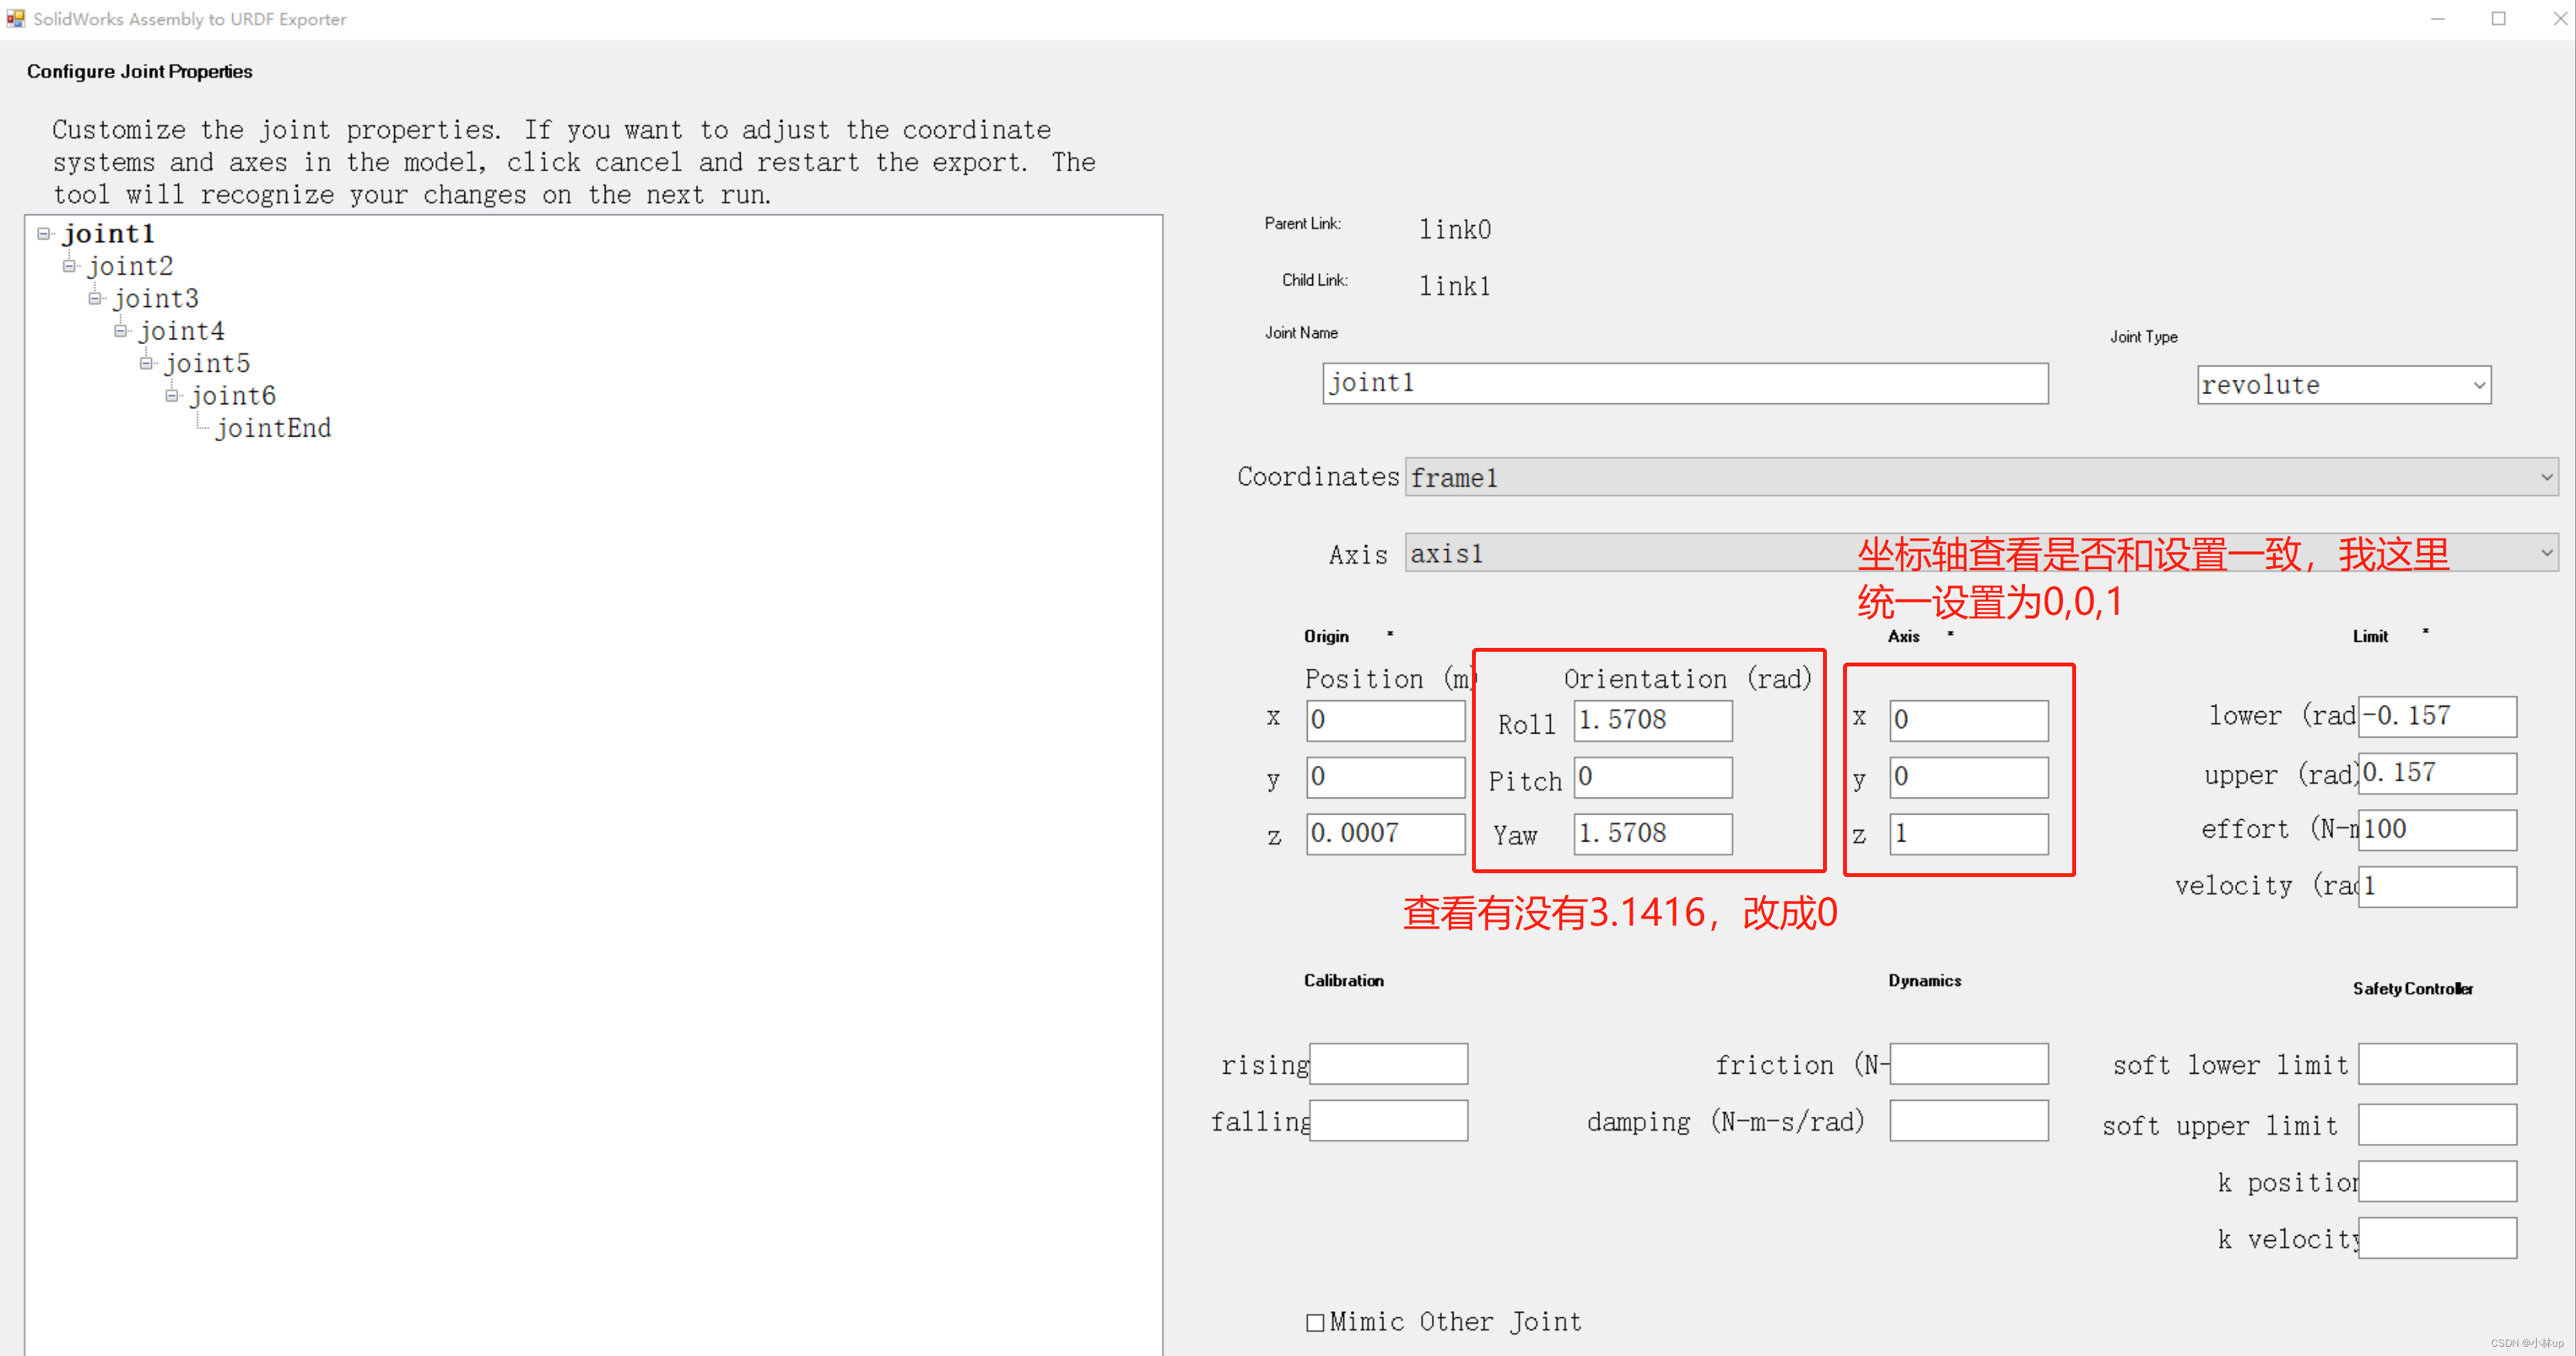Click the damping dynamics field

(x=1968, y=1120)
